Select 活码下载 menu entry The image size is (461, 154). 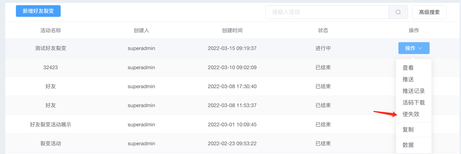coord(413,102)
